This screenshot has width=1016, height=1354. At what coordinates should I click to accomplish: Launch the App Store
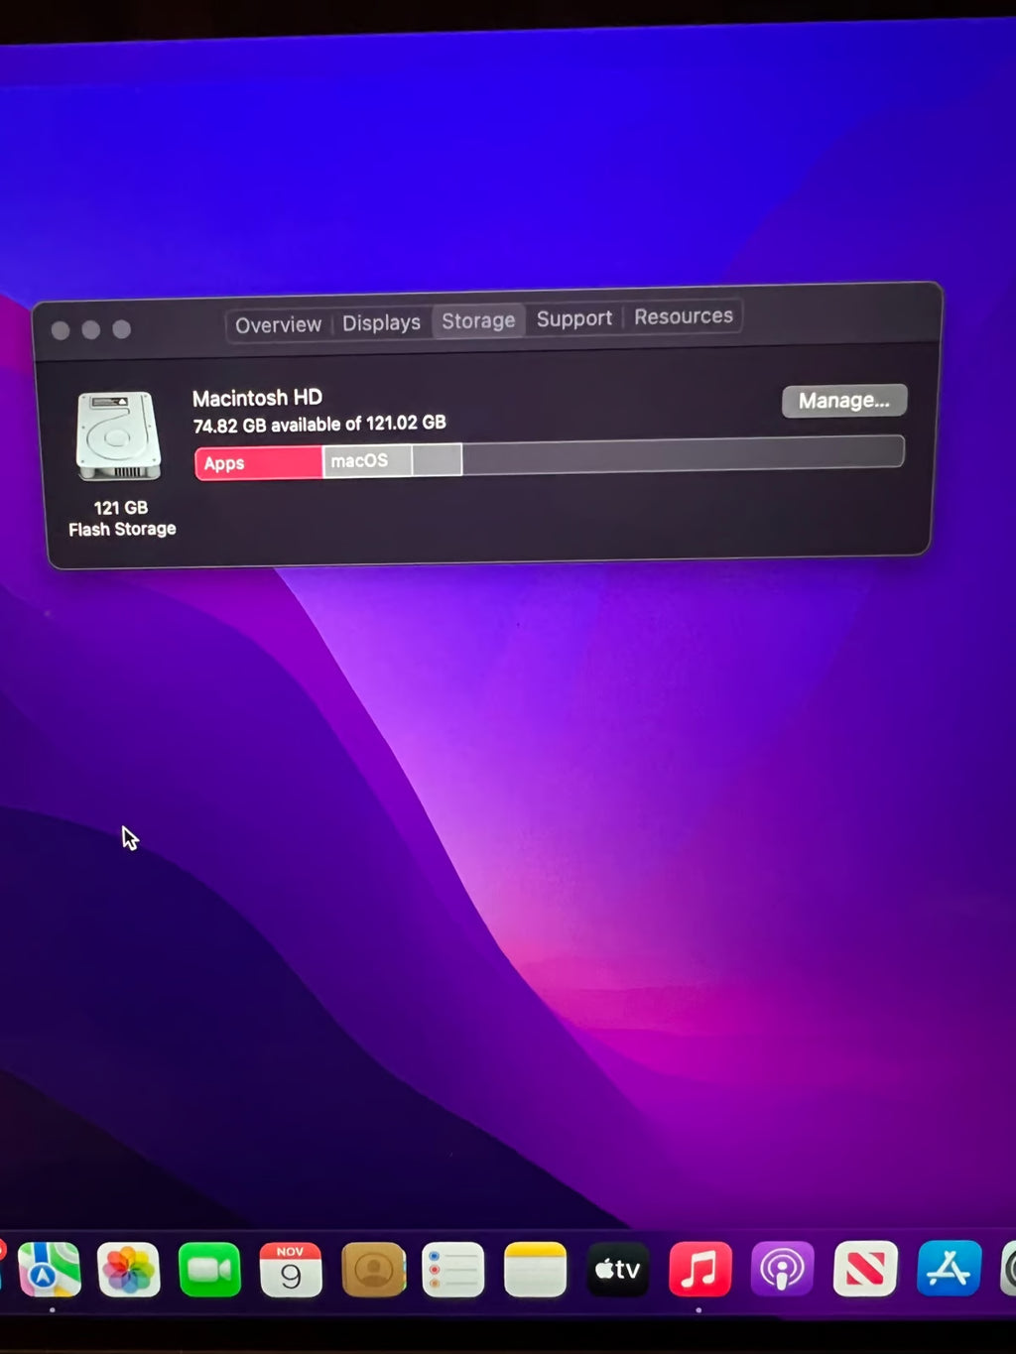tap(950, 1270)
